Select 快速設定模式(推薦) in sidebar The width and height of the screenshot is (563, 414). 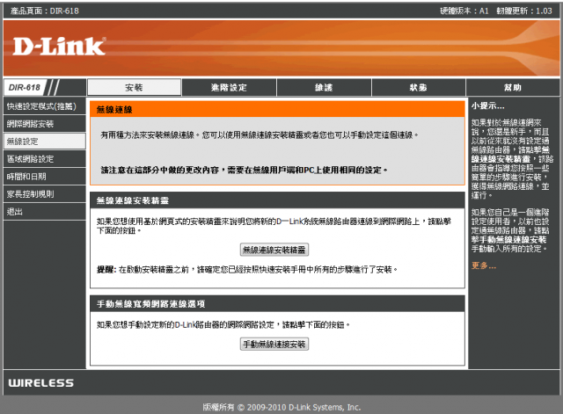tap(45, 106)
